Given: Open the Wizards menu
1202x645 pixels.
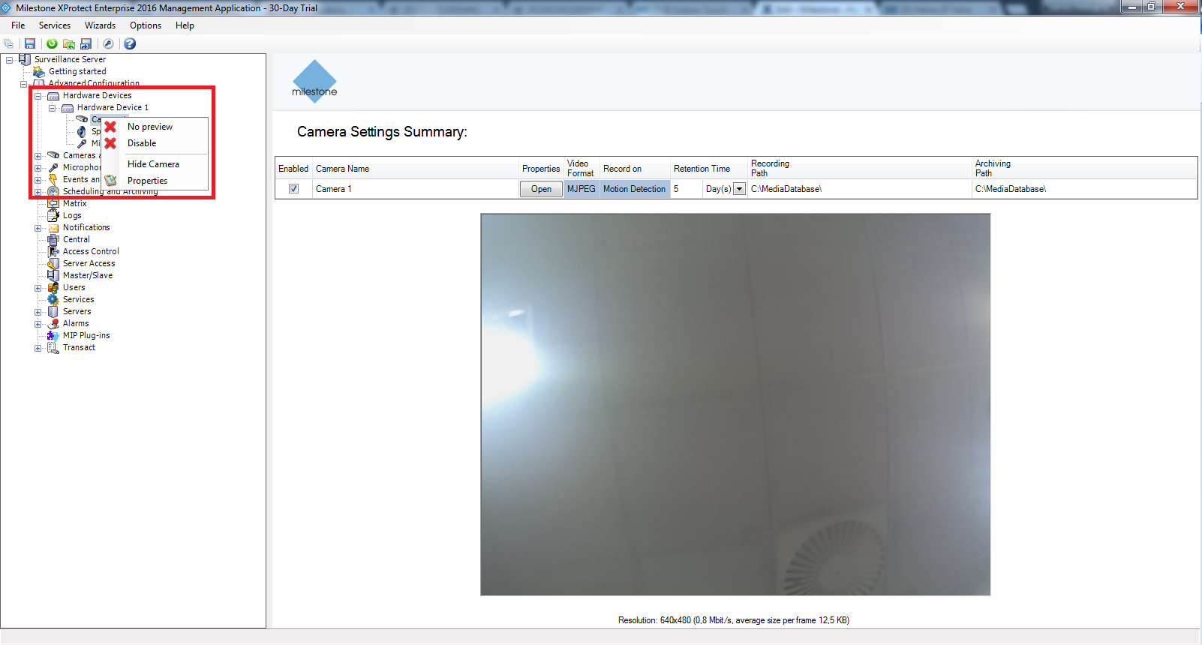Looking at the screenshot, I should (100, 25).
